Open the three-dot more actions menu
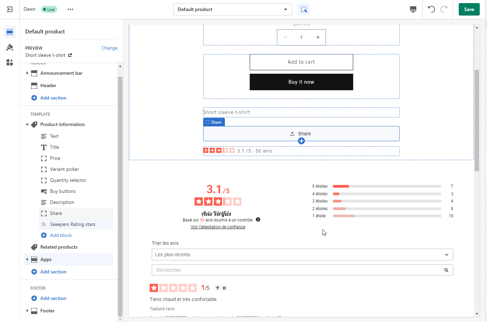 click(70, 9)
